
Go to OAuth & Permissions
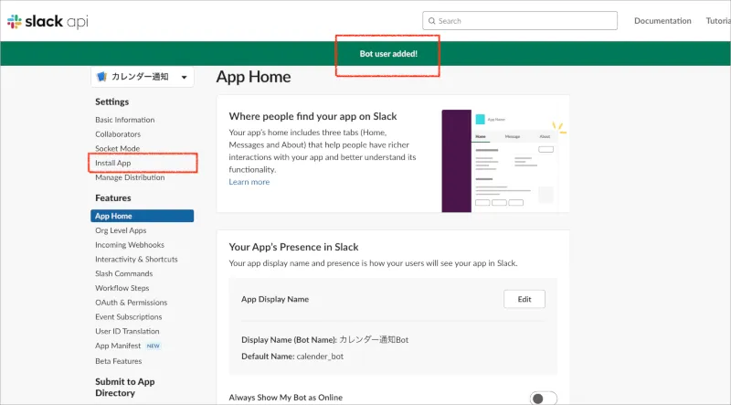pyautogui.click(x=132, y=303)
